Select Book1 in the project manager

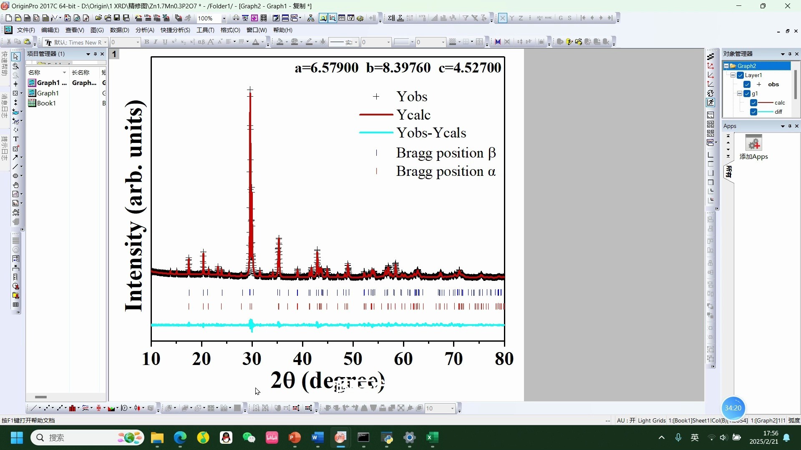[x=46, y=103]
